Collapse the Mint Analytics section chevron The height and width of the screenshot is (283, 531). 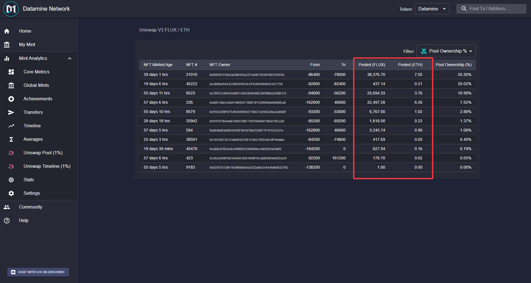point(70,58)
